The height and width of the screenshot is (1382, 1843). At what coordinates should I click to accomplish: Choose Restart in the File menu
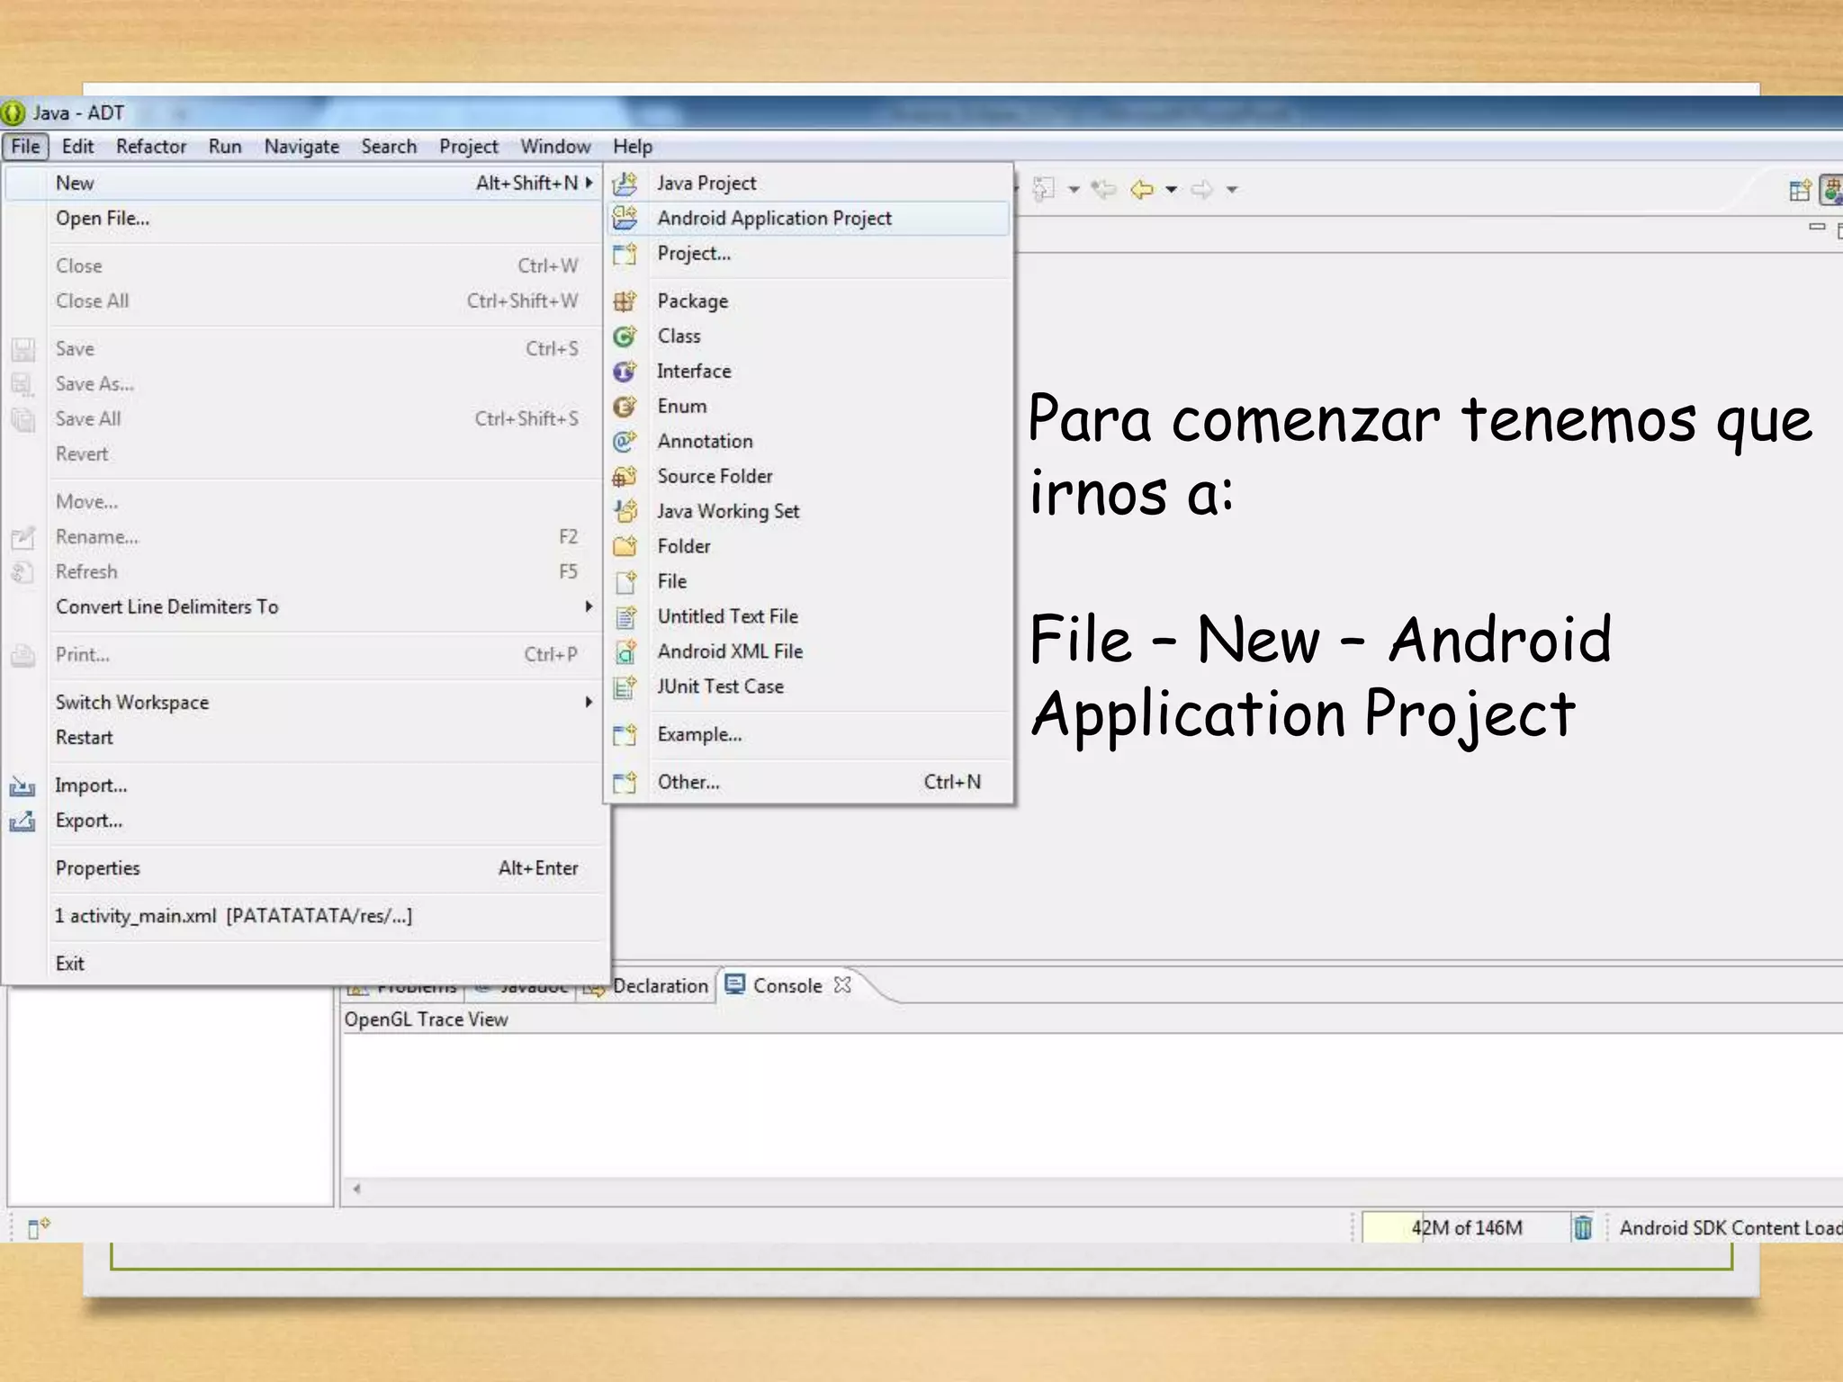pos(306,738)
